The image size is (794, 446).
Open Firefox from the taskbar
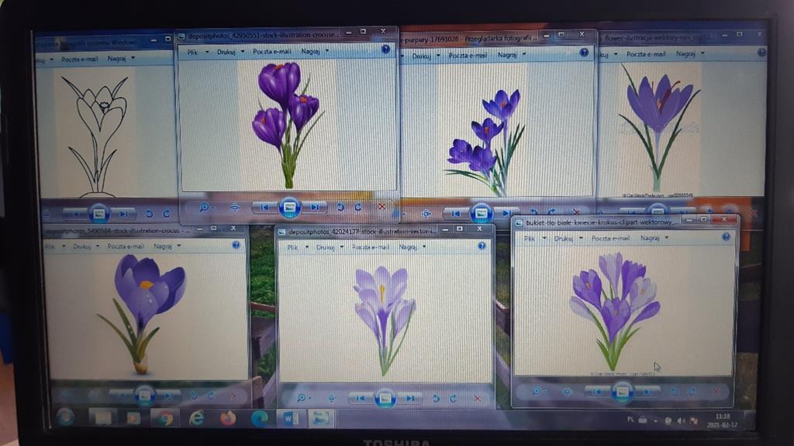click(227, 418)
